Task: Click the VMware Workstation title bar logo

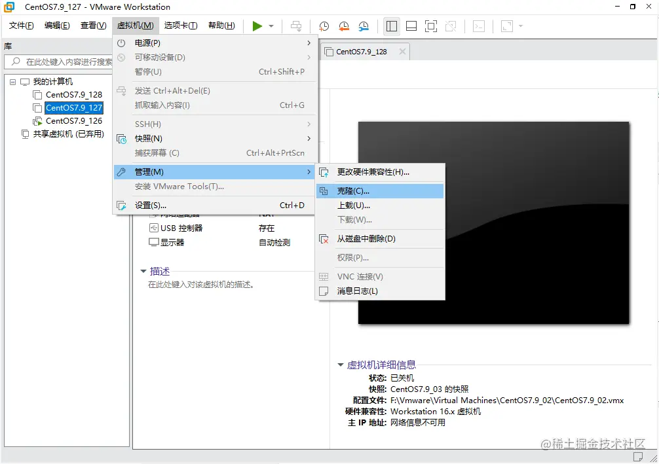Action: 9,7
